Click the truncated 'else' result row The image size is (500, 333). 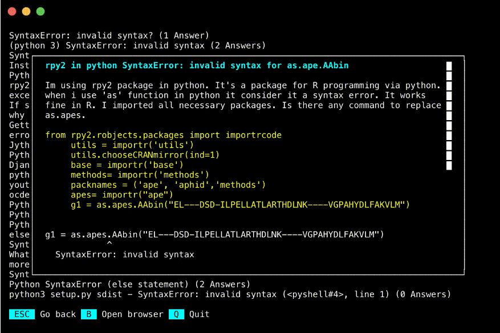pyautogui.click(x=19, y=235)
